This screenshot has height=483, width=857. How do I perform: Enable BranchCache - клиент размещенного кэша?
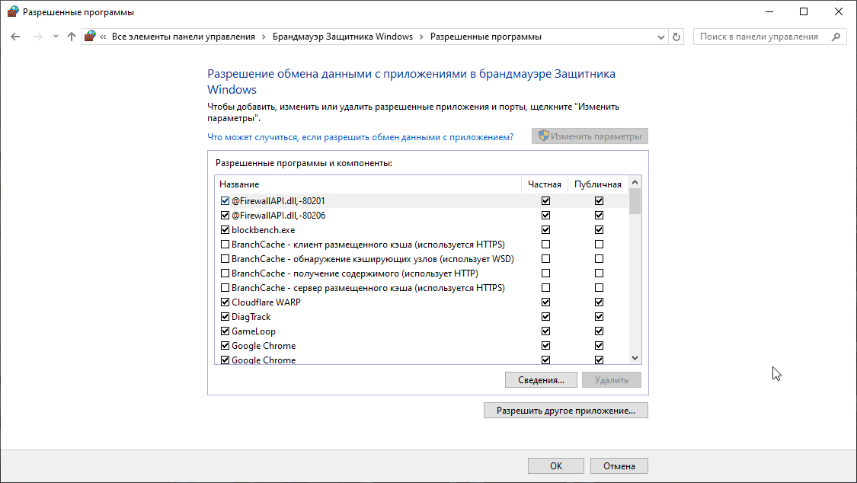(225, 244)
